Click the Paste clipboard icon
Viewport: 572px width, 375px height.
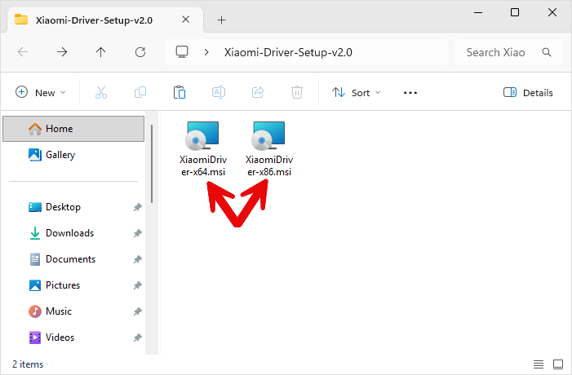coord(180,93)
